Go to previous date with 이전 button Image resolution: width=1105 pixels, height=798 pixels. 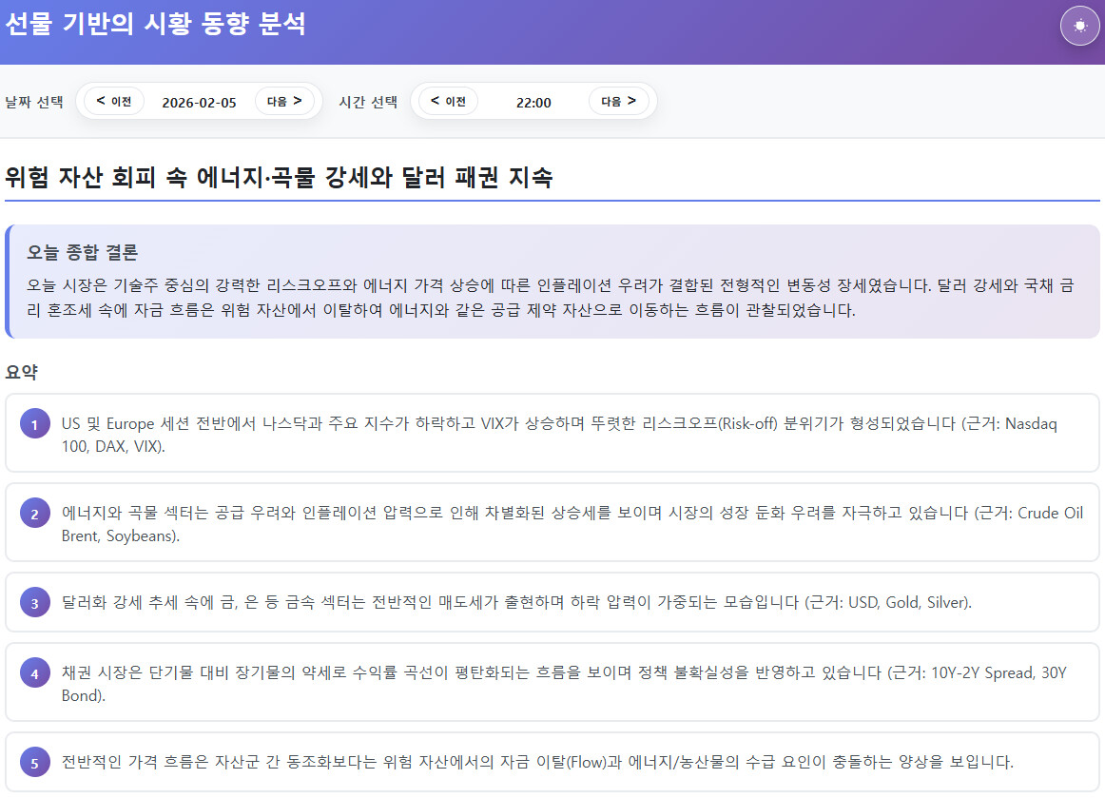(x=114, y=101)
